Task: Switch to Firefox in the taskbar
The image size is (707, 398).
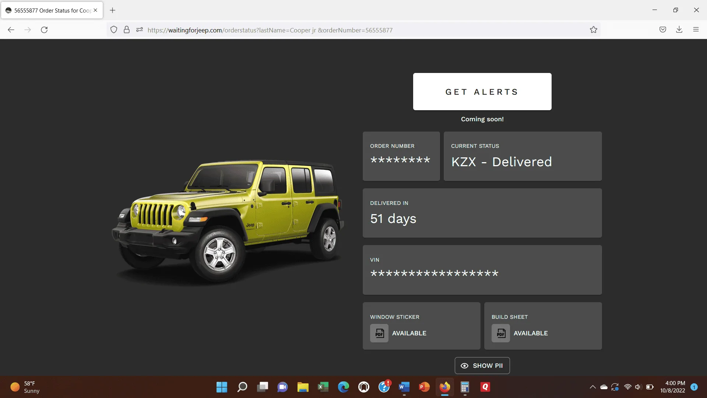Action: coord(445,387)
